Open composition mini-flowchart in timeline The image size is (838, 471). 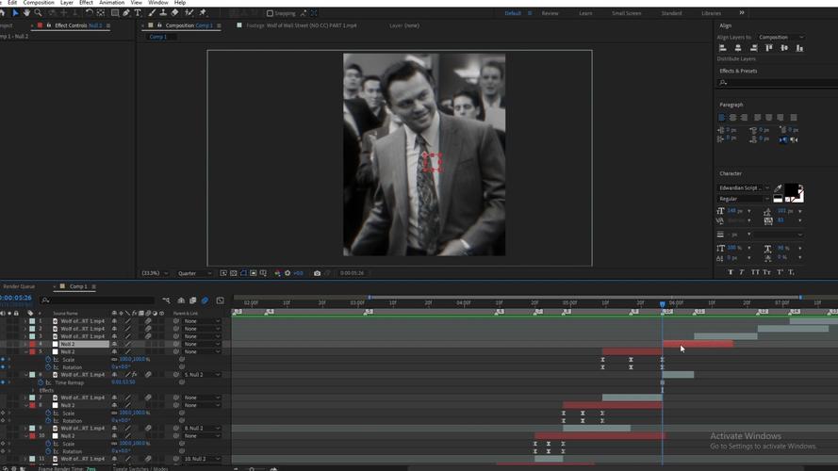coord(166,300)
